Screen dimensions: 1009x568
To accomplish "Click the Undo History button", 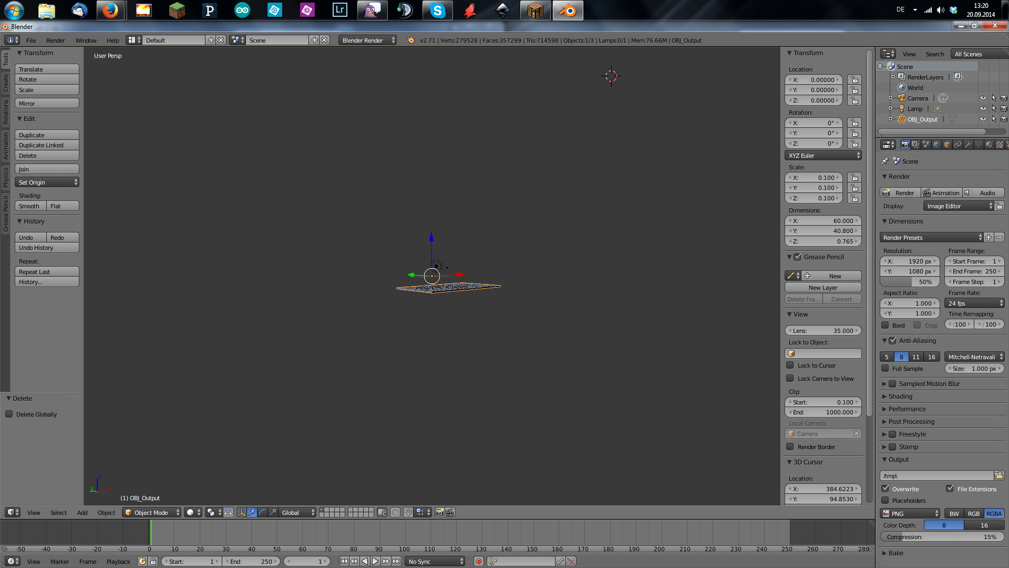I will point(47,248).
